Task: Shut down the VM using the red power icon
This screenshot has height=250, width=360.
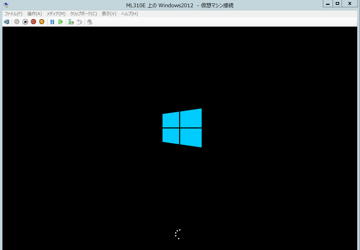Action: (x=33, y=22)
